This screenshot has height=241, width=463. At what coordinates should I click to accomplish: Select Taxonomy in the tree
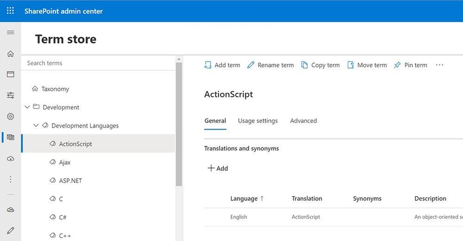click(55, 89)
